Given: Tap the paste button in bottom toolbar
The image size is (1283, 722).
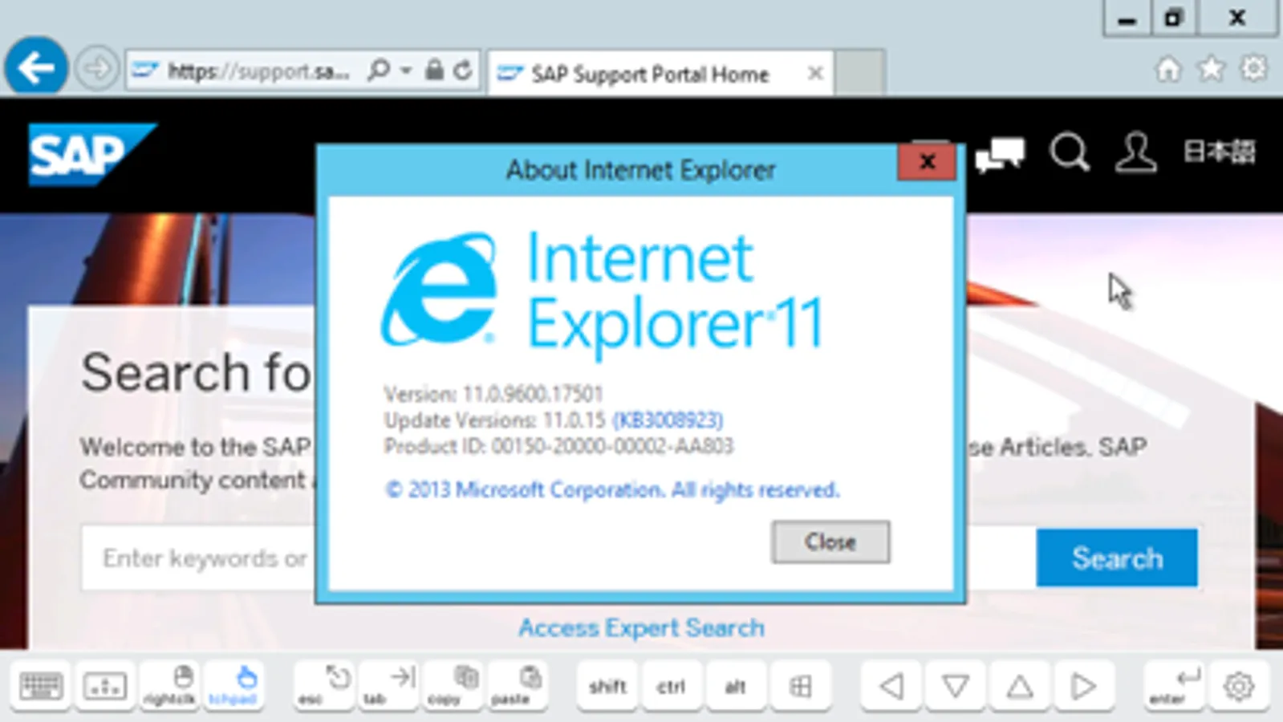Looking at the screenshot, I should pyautogui.click(x=518, y=686).
